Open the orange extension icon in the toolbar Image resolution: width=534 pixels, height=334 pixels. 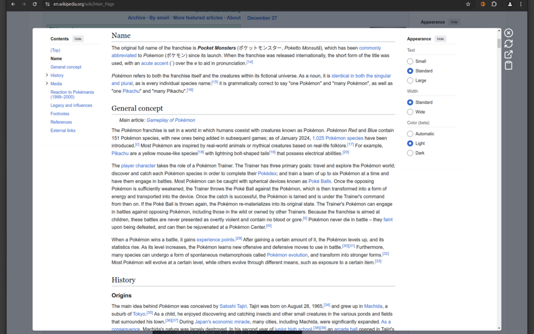tap(483, 4)
